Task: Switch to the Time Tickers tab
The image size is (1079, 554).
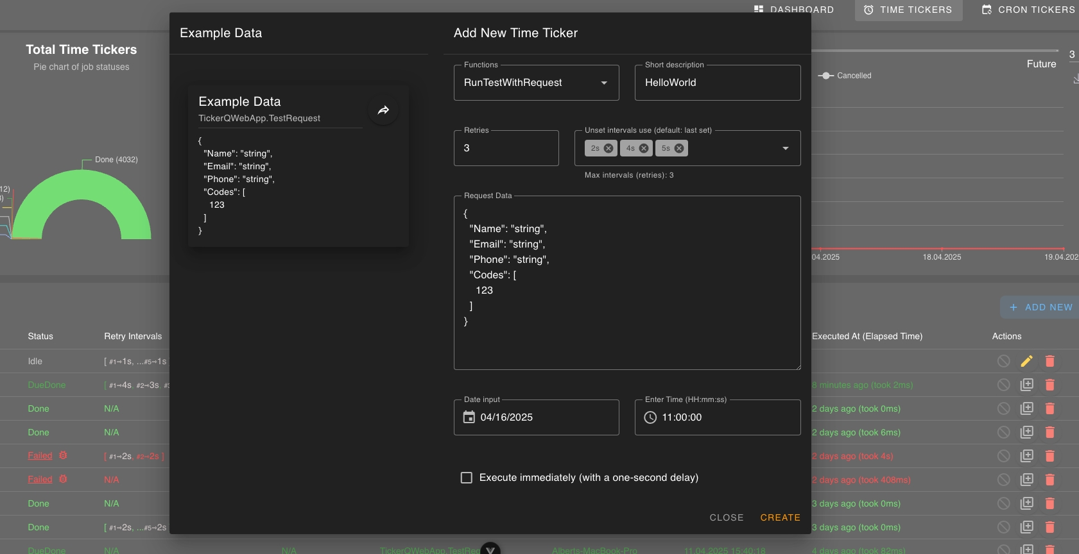Action: tap(908, 10)
